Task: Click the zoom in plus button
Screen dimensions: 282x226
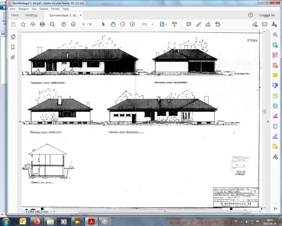Action: coord(133,24)
